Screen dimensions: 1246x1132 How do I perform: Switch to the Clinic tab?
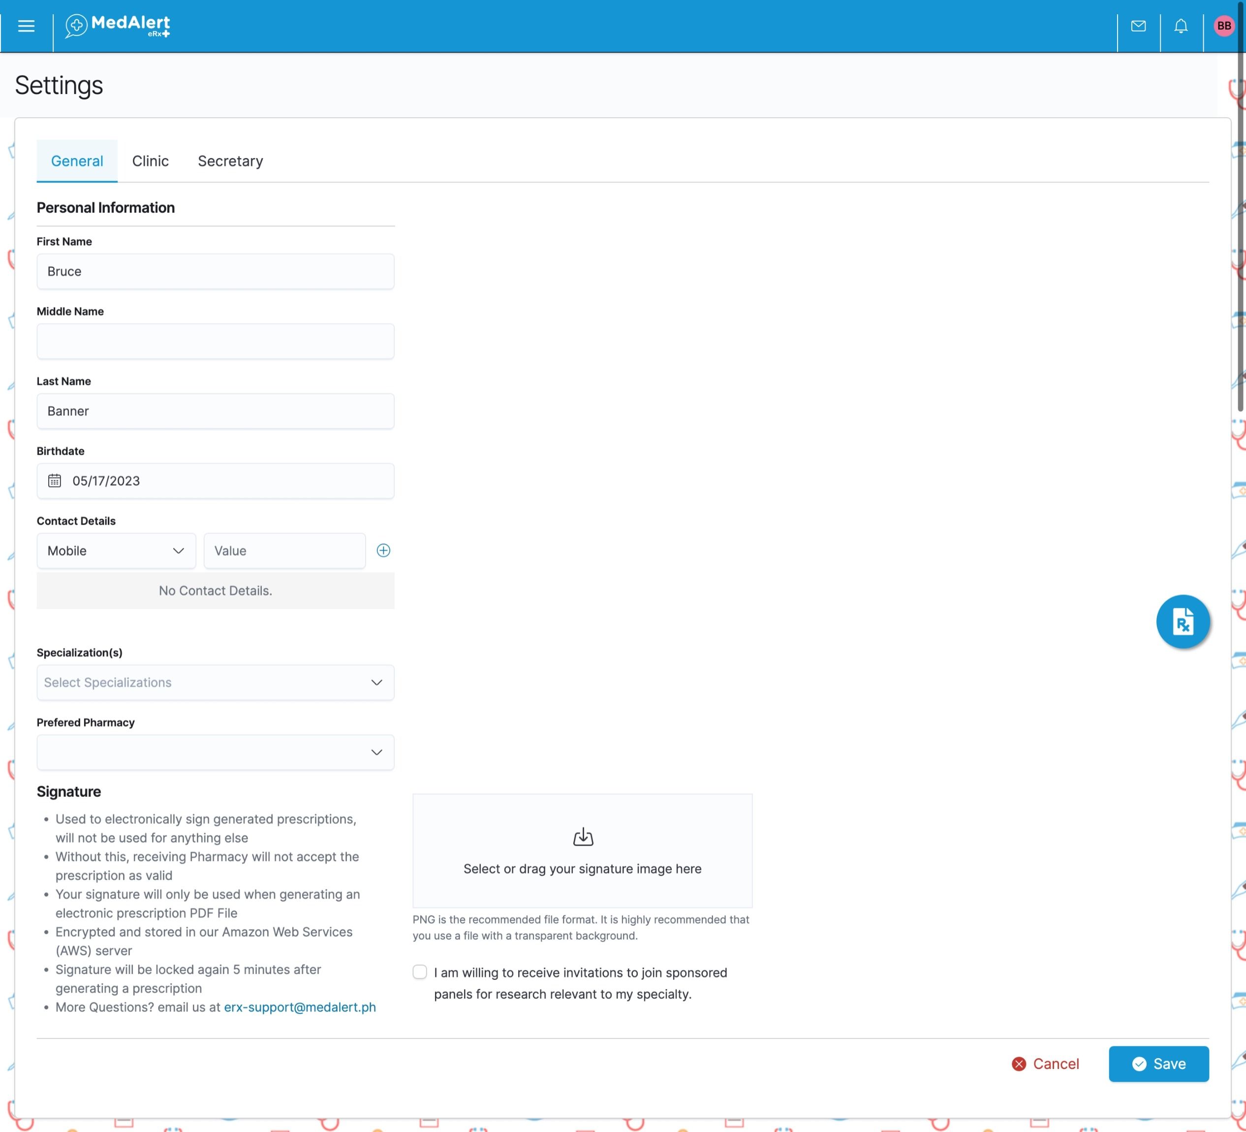coord(150,161)
